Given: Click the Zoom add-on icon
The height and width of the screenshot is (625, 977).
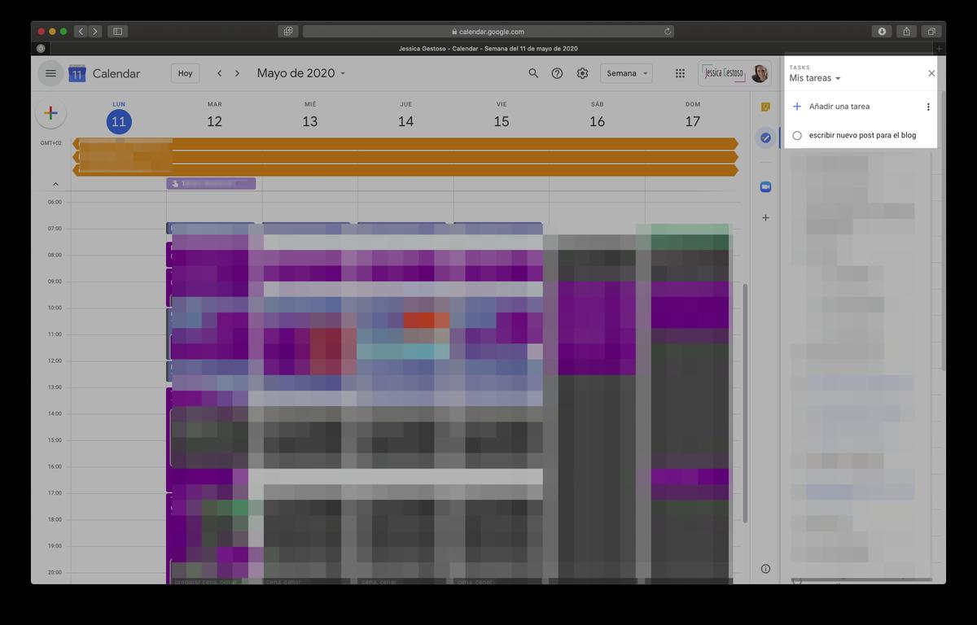Looking at the screenshot, I should click(x=765, y=187).
